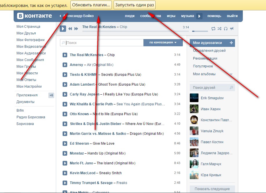Click the Поиск друзей search field

click(x=212, y=87)
